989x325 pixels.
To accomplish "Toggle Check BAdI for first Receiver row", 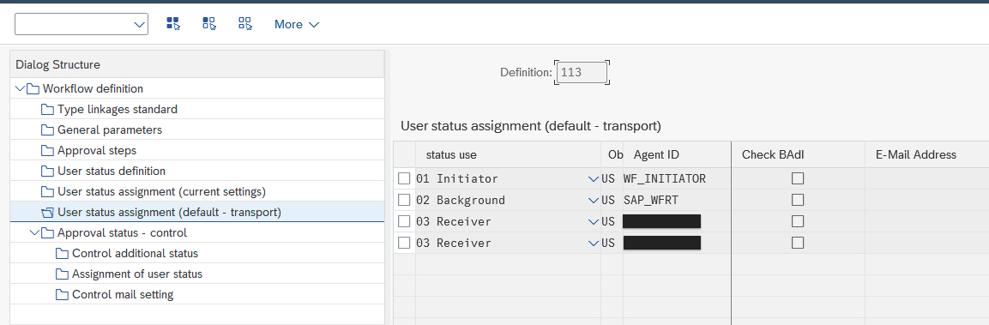I will [798, 221].
